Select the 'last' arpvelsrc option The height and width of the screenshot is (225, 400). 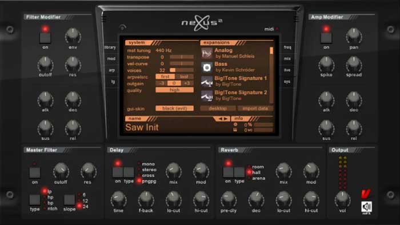click(x=184, y=77)
